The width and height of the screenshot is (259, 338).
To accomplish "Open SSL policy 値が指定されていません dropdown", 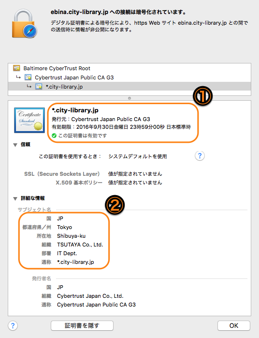I will pyautogui.click(x=135, y=174).
